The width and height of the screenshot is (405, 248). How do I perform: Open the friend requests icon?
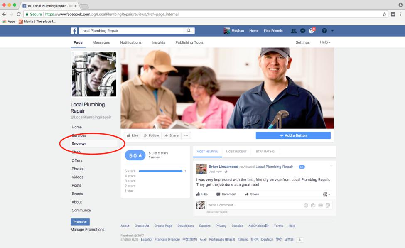294,31
